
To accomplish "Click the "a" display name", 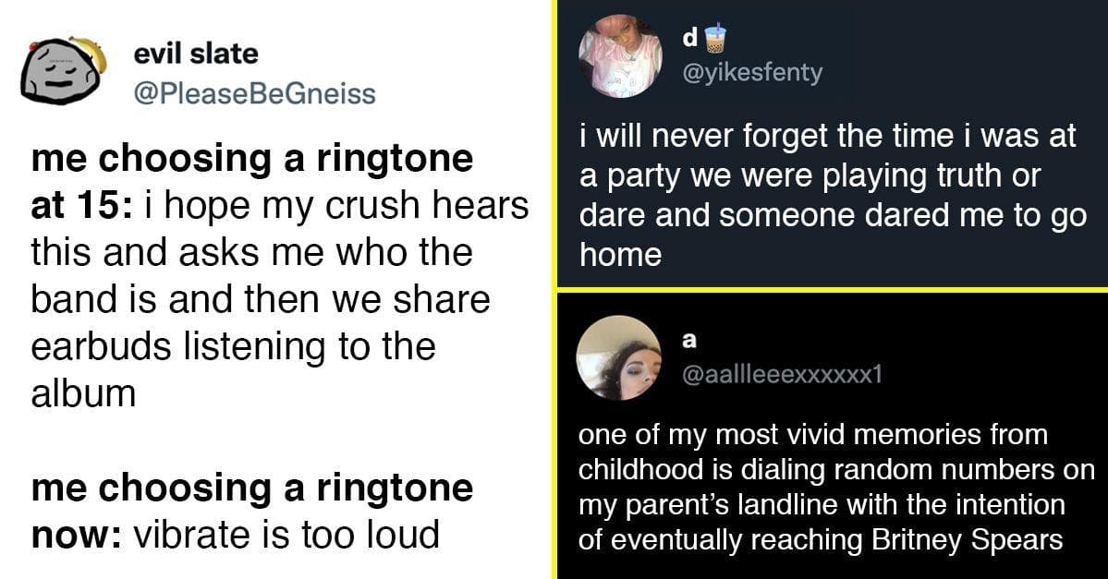I will pos(688,340).
